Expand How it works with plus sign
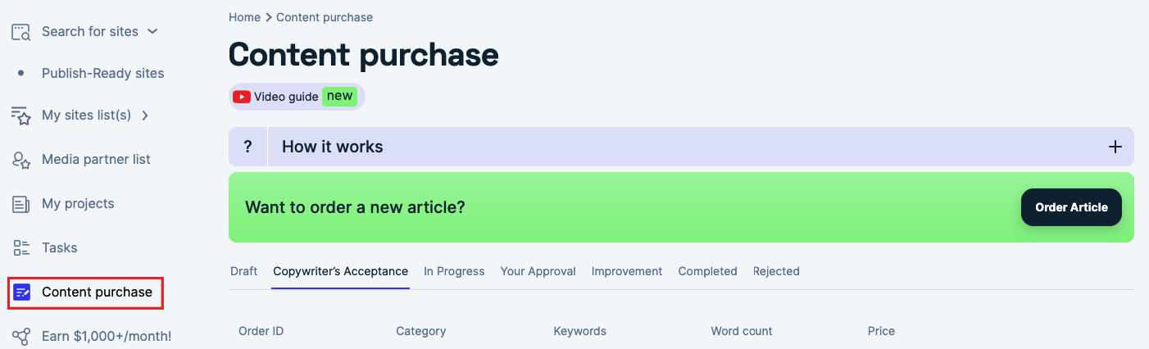Viewport: 1149px width, 349px height. [x=1115, y=147]
